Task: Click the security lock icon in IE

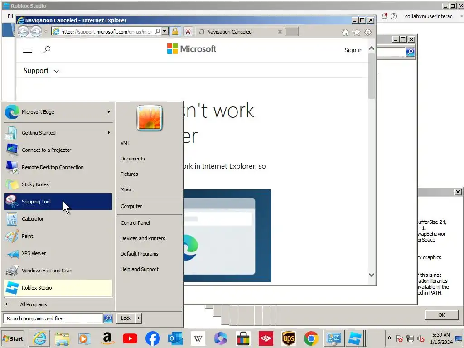Action: [175, 31]
